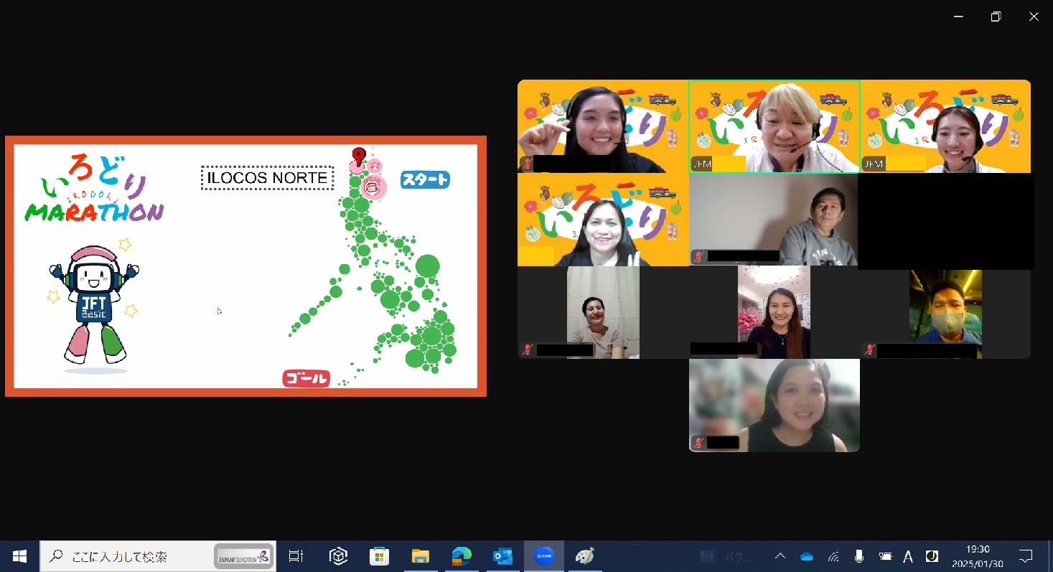
Task: Open OneDrive cloud status icon
Action: pos(807,556)
